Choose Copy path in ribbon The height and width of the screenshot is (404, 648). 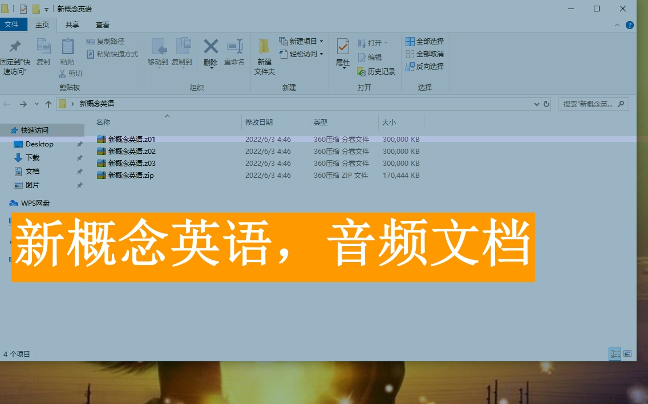pyautogui.click(x=106, y=41)
